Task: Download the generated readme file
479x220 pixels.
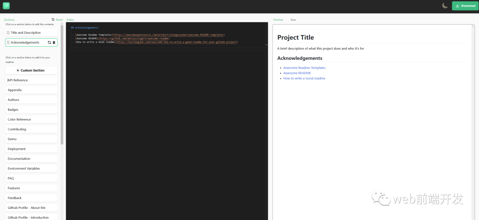Action: click(x=465, y=5)
